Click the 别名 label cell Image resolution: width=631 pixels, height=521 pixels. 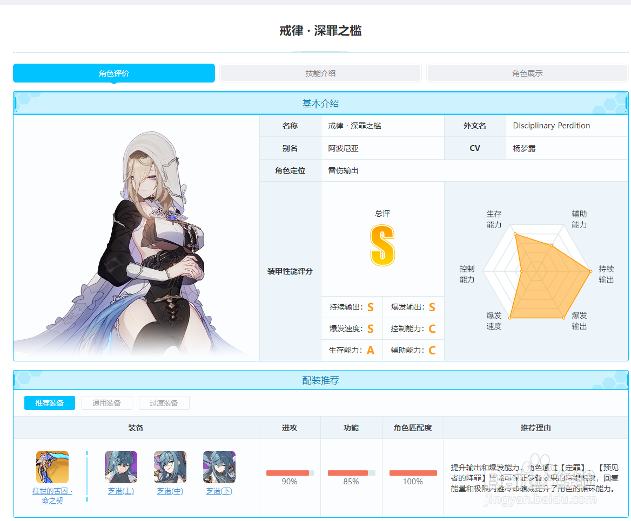(290, 148)
